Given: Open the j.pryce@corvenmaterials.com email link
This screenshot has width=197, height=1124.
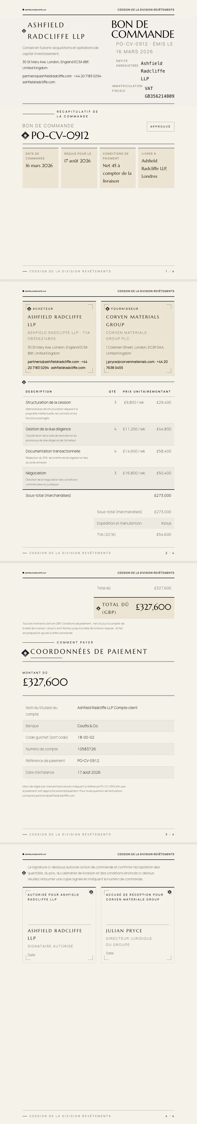Looking at the screenshot, I should pyautogui.click(x=130, y=362).
